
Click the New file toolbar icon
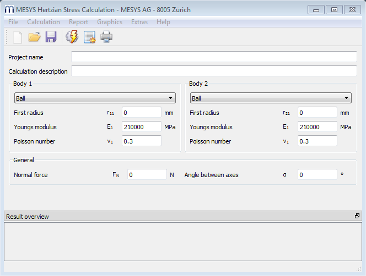coord(18,37)
